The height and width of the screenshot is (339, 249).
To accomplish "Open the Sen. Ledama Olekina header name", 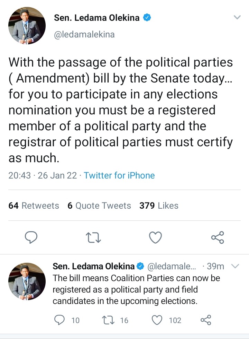I will [x=97, y=18].
